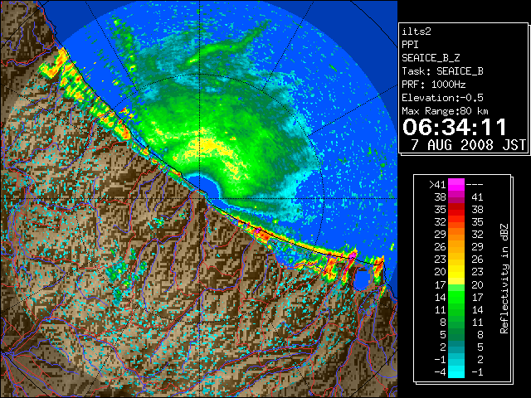Click the 'PRF: 1000Hz' value
This screenshot has height=398, width=531.
434,85
